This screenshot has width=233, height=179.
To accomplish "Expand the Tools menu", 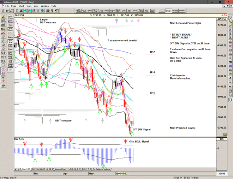I will click(x=29, y=6).
